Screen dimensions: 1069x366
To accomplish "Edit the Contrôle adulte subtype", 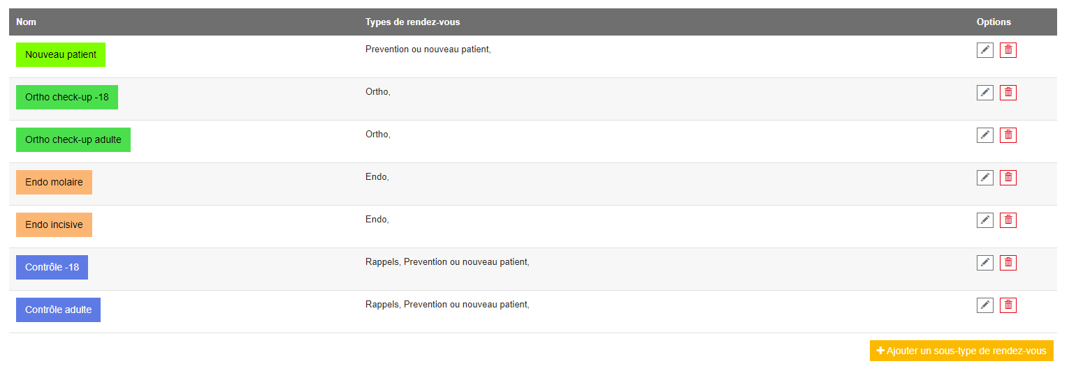I will tap(984, 305).
